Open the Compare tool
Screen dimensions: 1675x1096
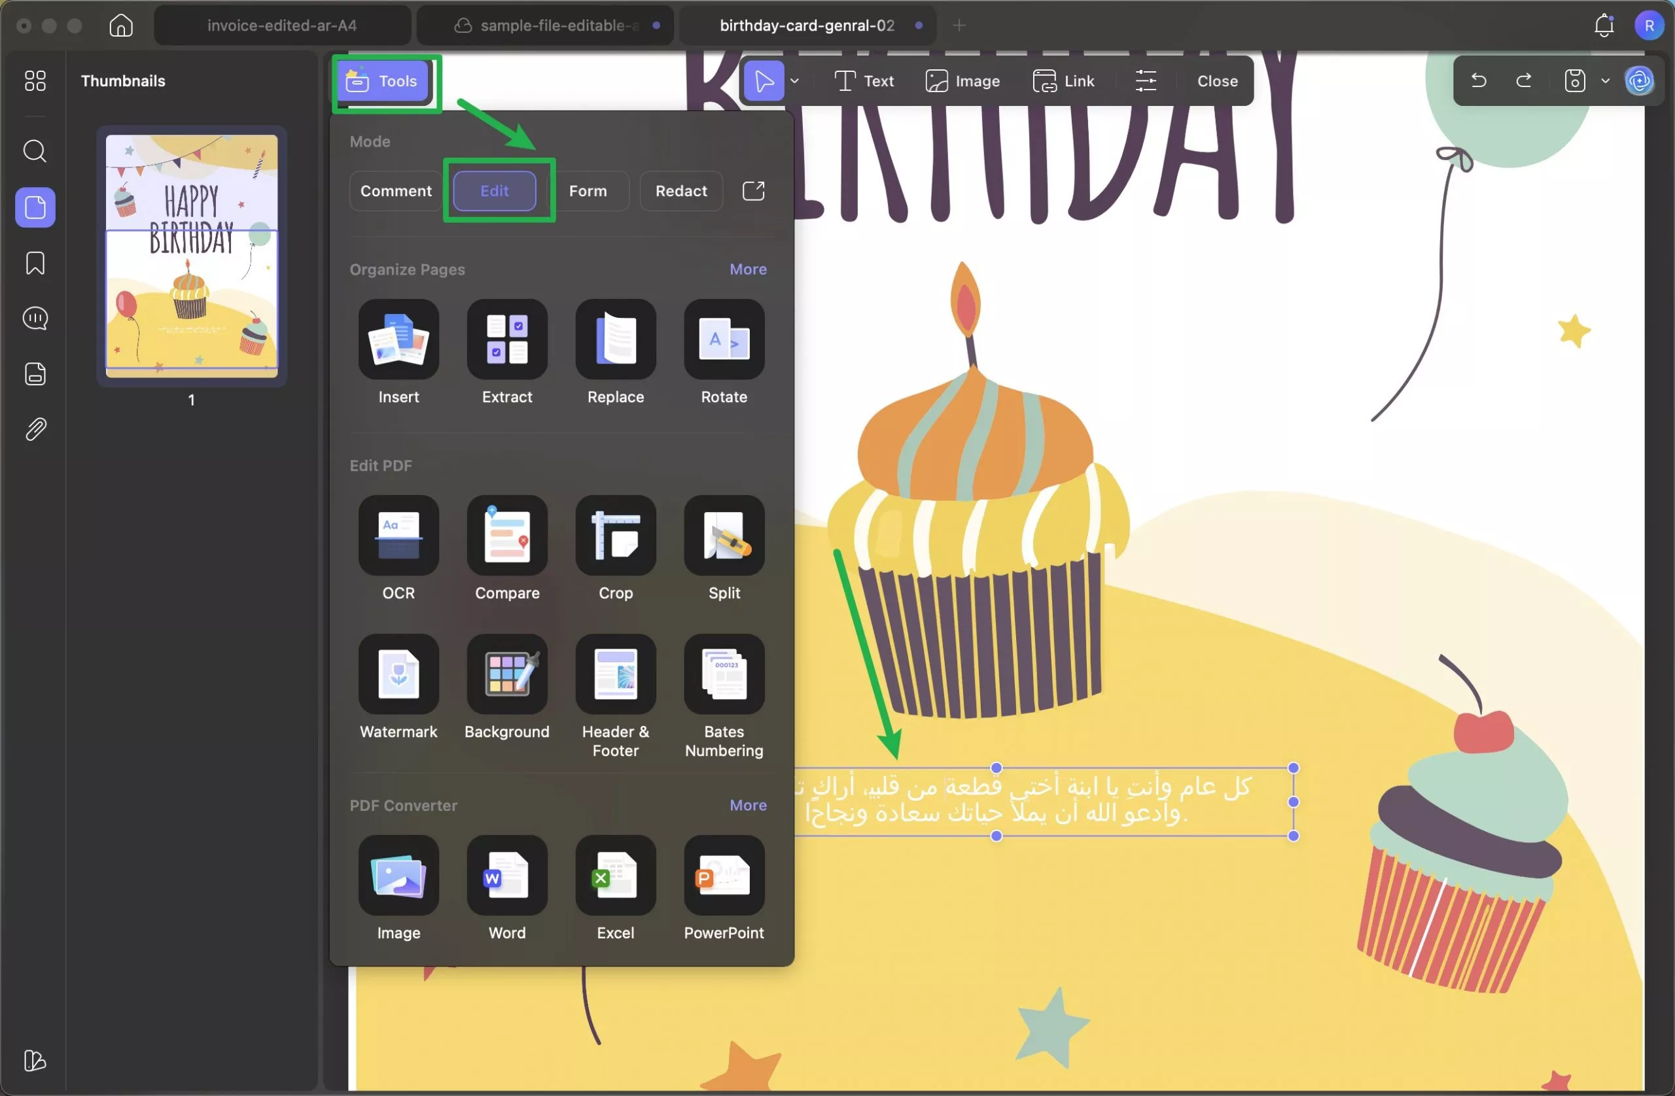point(506,536)
